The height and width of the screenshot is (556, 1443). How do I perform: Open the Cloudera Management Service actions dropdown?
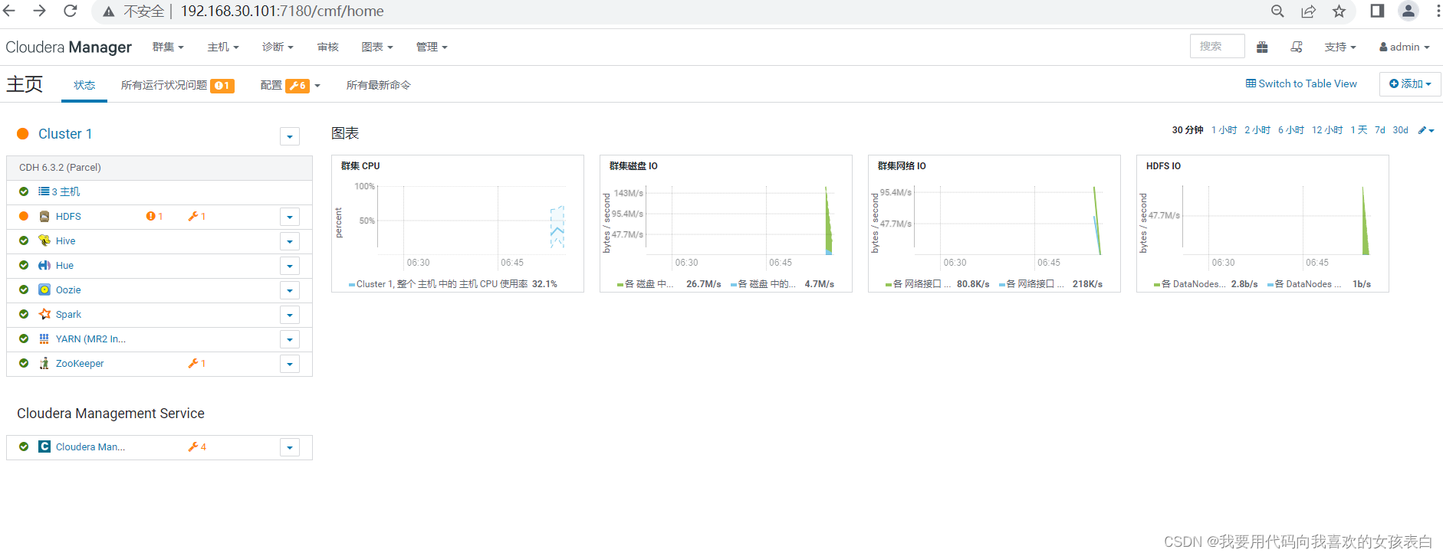(289, 447)
